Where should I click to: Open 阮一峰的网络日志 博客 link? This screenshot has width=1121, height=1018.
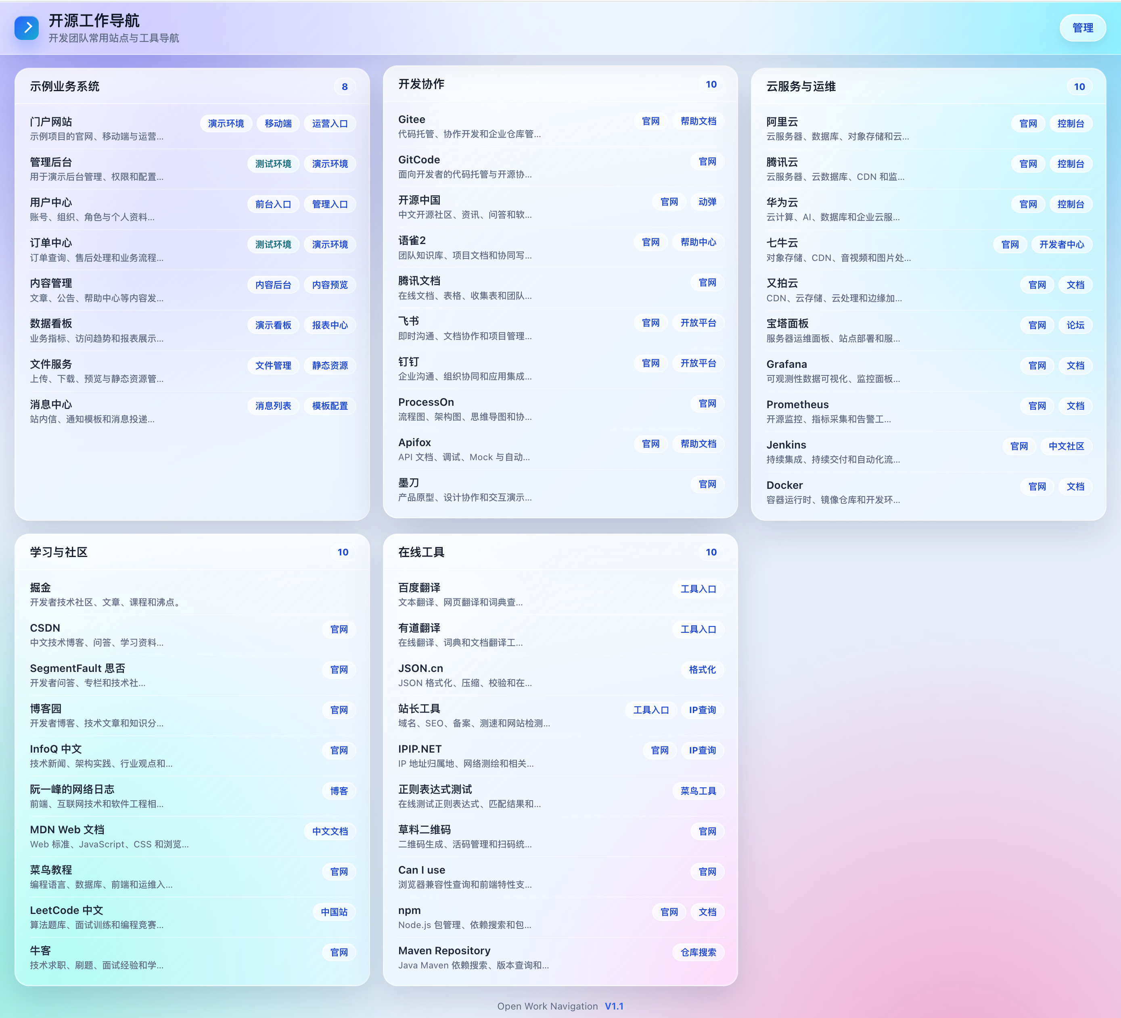(339, 791)
